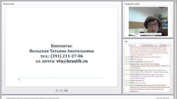Click the Презентация panel title
Screen dimensions: 177x99
(x=9, y=4)
